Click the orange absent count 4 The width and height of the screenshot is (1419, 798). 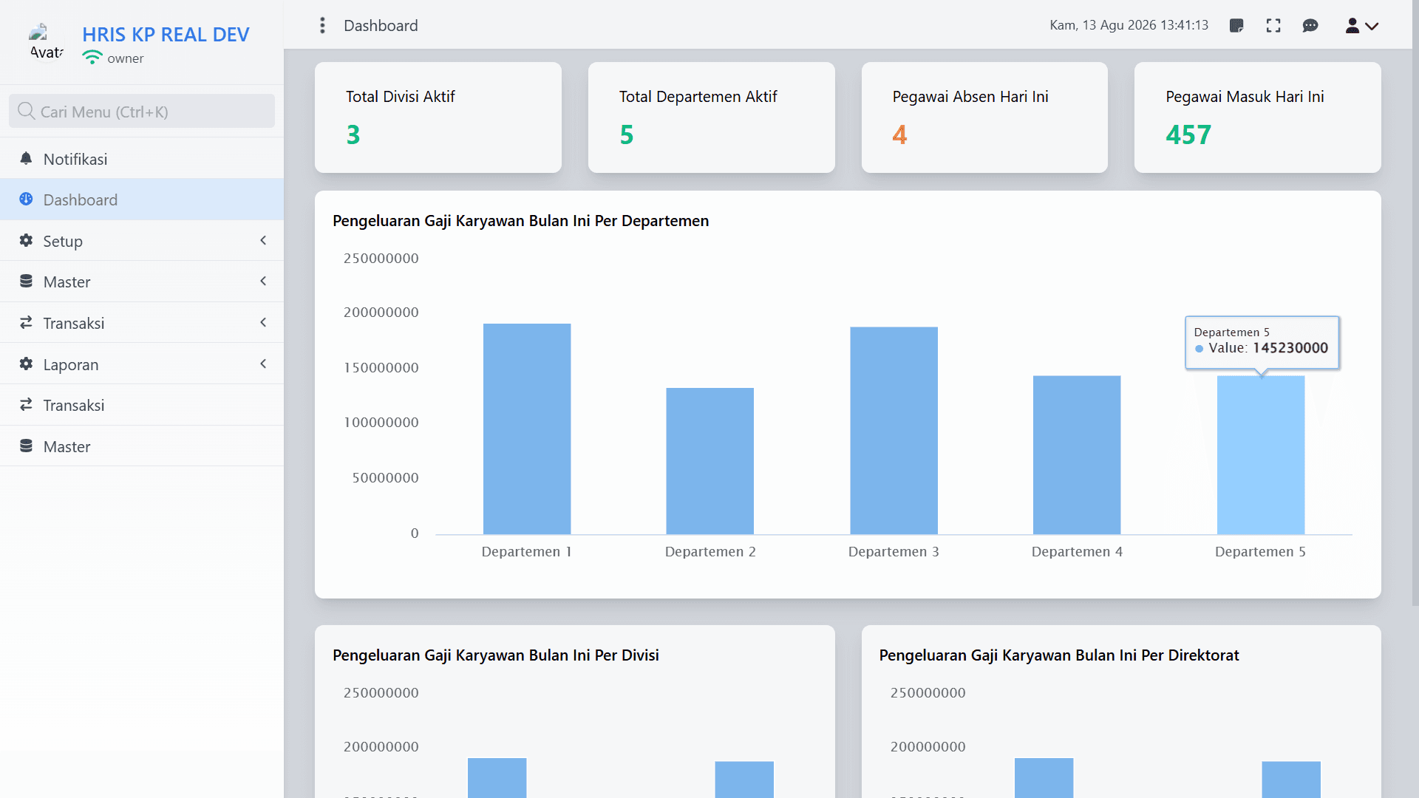point(899,134)
